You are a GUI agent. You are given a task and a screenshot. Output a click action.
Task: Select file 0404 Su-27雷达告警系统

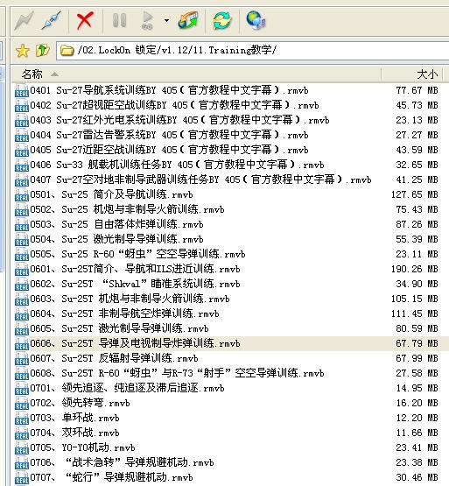[x=169, y=135]
